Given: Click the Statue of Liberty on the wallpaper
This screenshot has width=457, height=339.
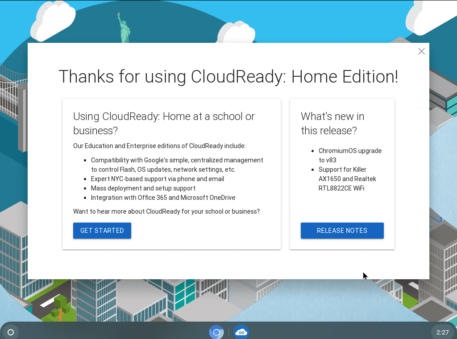Looking at the screenshot, I should pos(123,29).
